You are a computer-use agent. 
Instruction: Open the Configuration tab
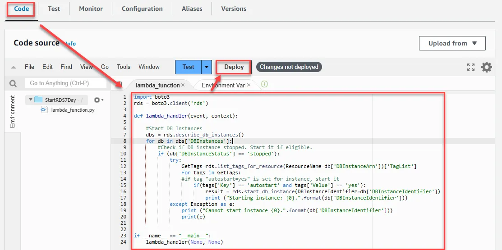(x=142, y=9)
